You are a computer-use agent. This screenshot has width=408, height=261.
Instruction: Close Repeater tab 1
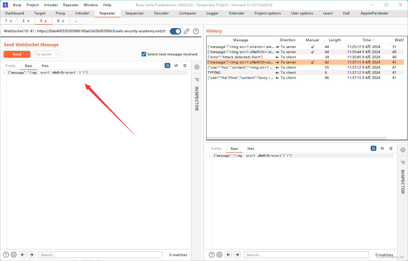11,21
